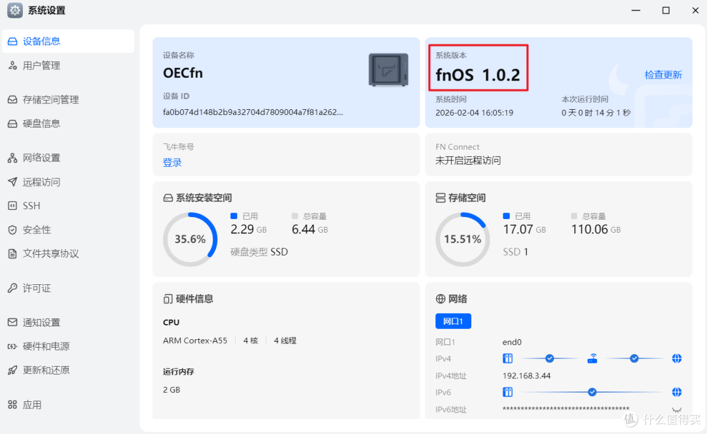Click the IPv4 row router icon
The width and height of the screenshot is (707, 434).
click(592, 358)
